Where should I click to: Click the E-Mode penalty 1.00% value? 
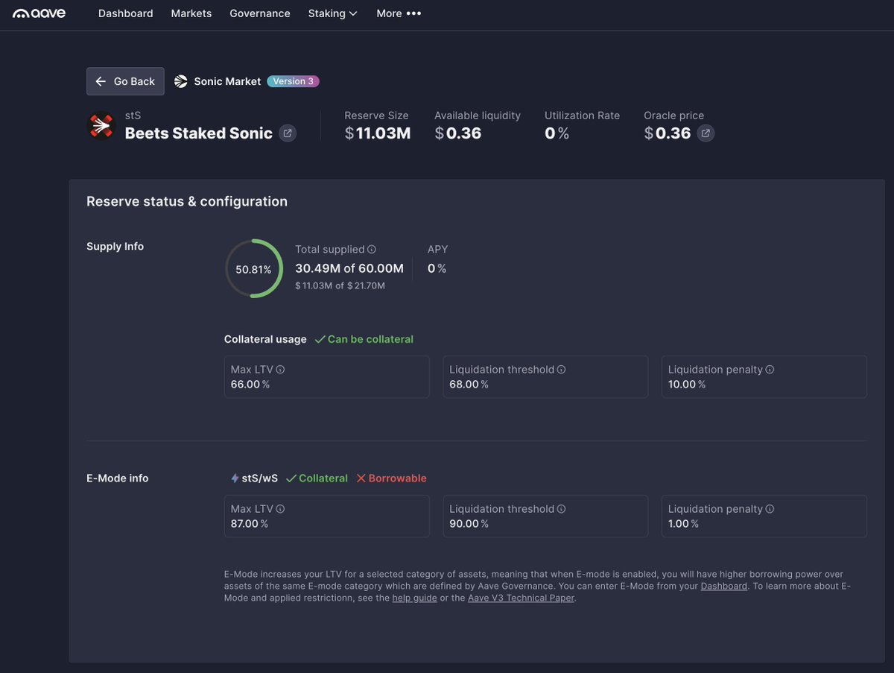pyautogui.click(x=684, y=524)
